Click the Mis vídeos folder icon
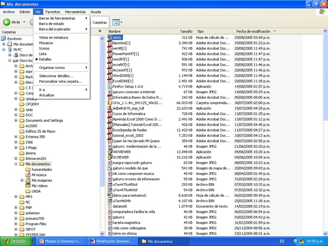This screenshot has width=328, height=246. coord(28,186)
